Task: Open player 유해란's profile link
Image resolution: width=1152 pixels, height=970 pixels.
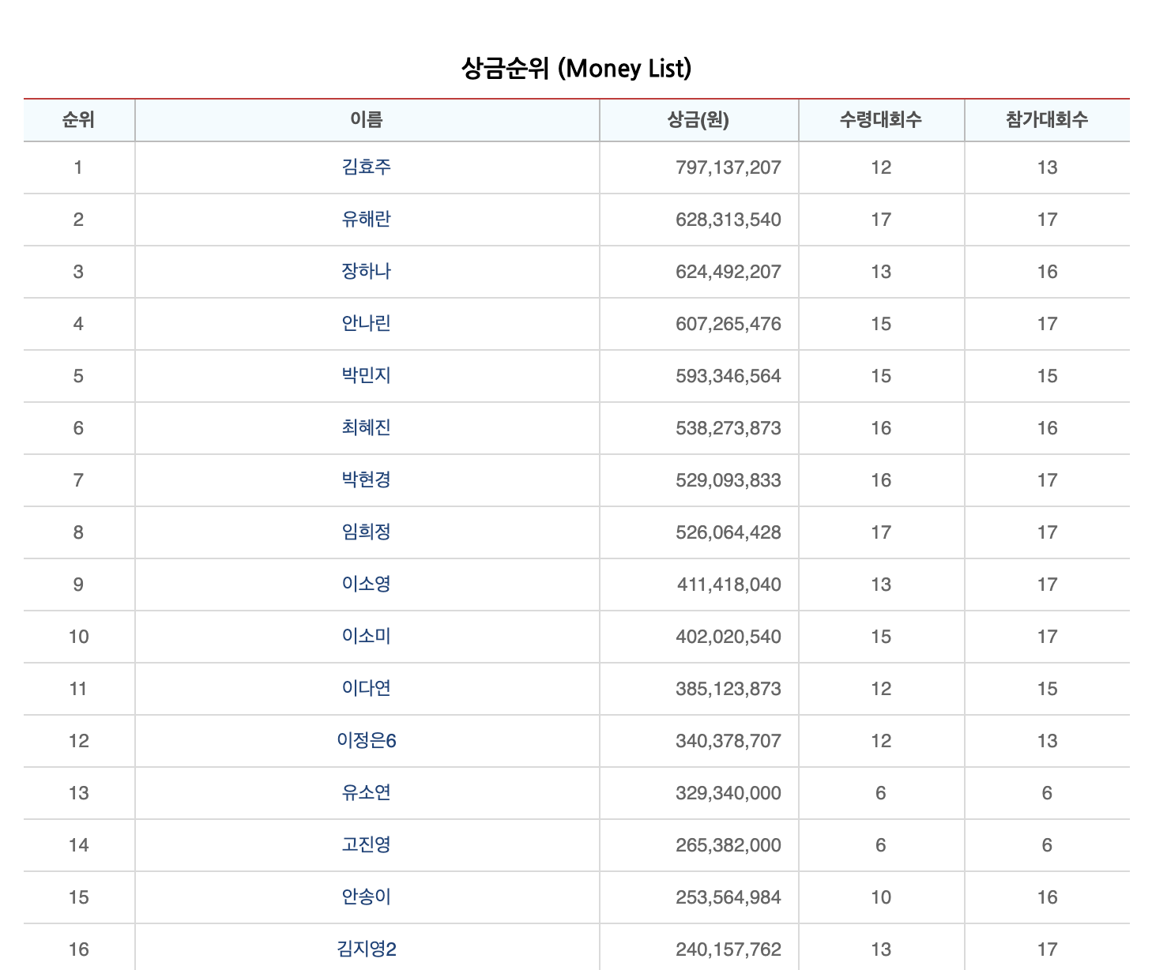Action: [367, 220]
